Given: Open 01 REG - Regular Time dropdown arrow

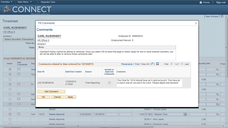Looking at the screenshot, I should tap(185, 114).
